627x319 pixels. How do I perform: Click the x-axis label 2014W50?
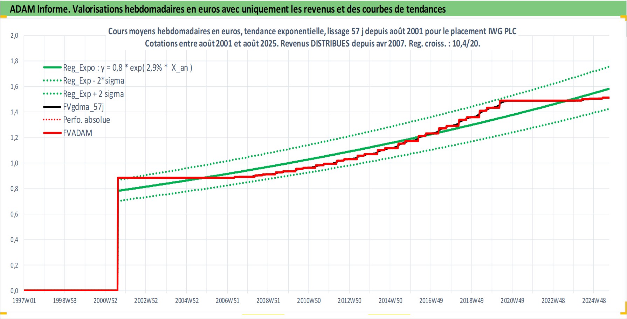click(x=390, y=300)
